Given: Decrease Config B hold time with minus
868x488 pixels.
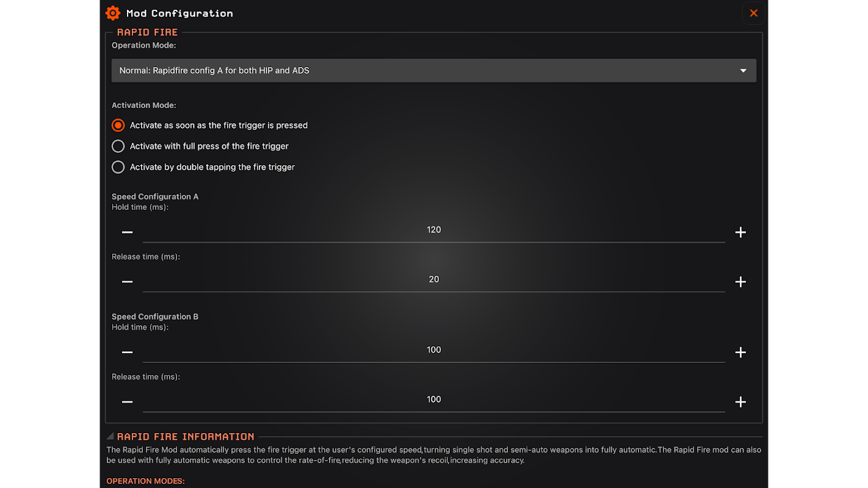Looking at the screenshot, I should coord(127,353).
